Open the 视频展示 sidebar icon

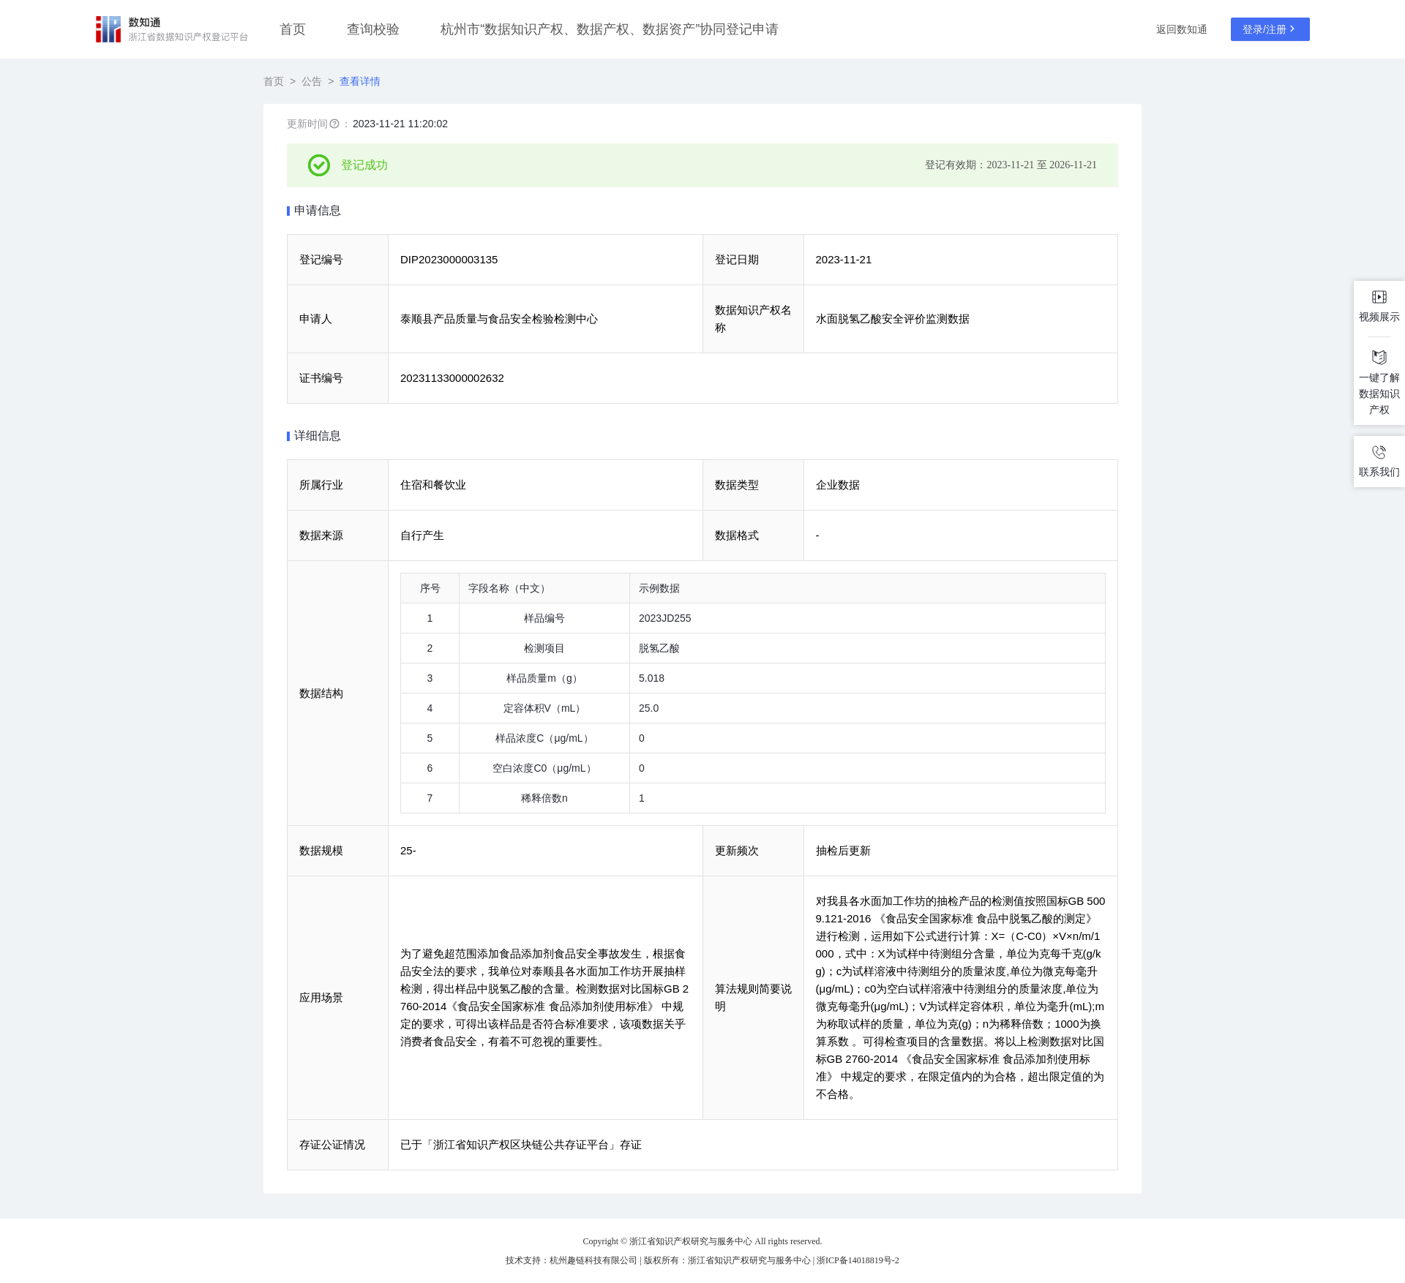click(1379, 297)
